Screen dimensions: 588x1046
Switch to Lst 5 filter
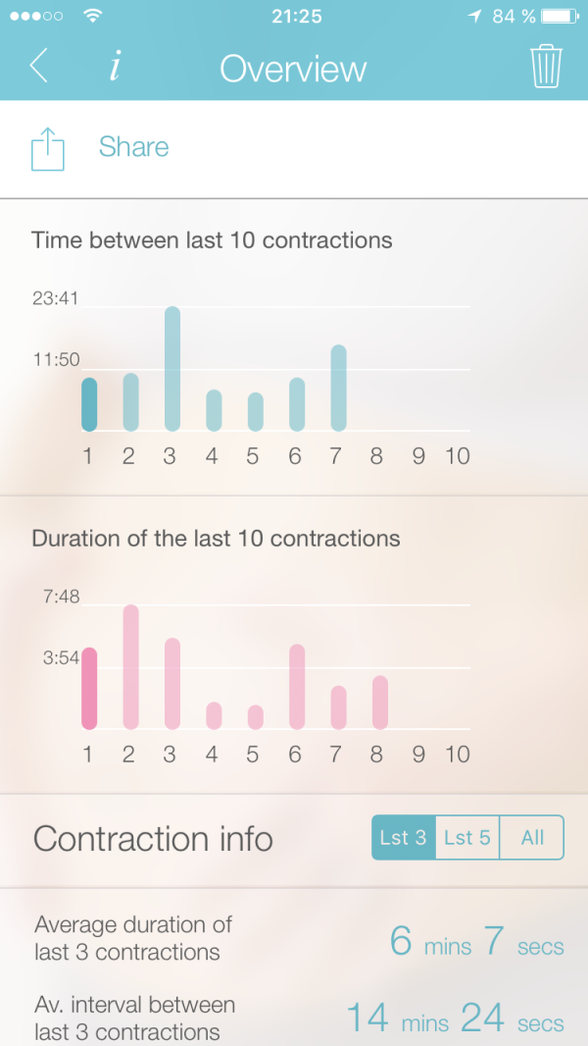tap(466, 838)
